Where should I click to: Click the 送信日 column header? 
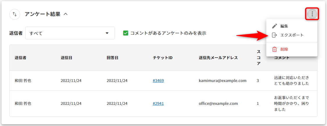coord(66,58)
